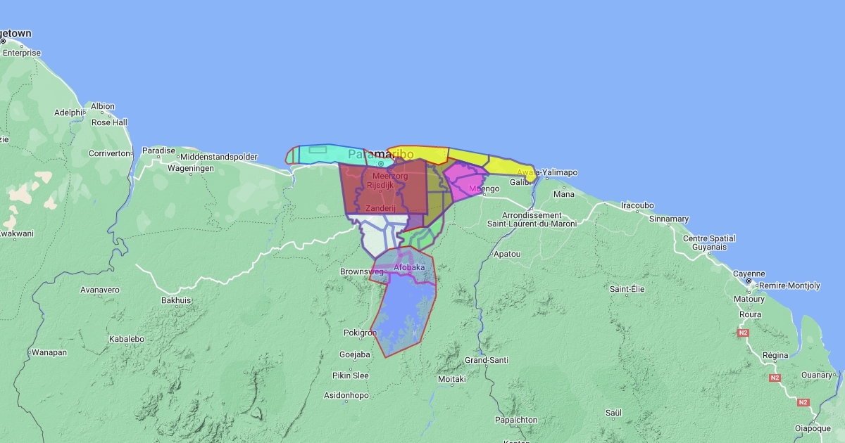Click the Paramaribo city marker dot

click(381, 163)
